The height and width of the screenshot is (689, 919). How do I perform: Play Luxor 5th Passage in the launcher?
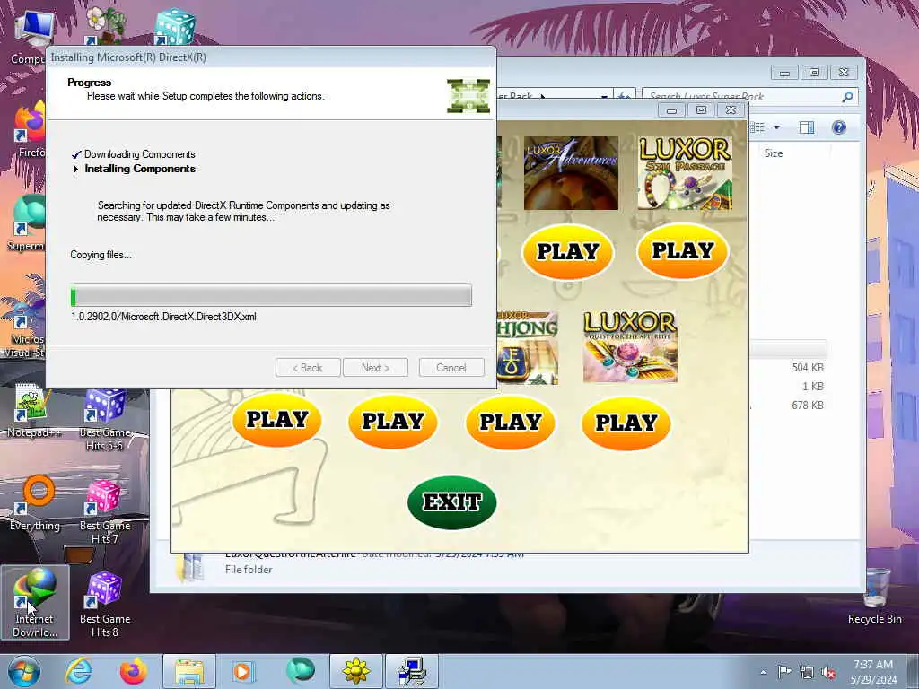tap(682, 251)
